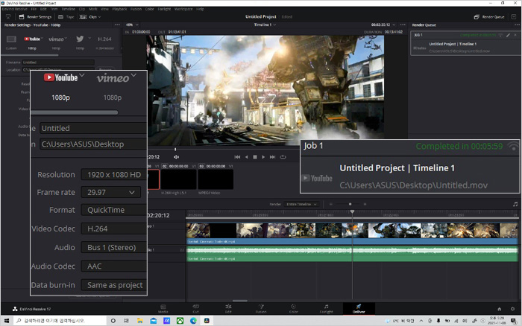The image size is (522, 326).
Task: Open the viewer zoom percentage dropdown
Action: pyautogui.click(x=132, y=25)
